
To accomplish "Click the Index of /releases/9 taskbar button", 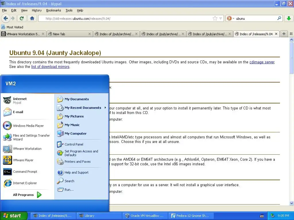I will coord(53,216).
